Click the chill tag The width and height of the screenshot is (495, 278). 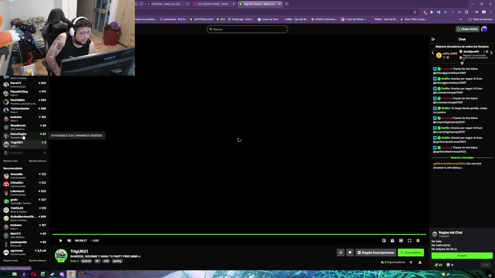tap(106, 261)
